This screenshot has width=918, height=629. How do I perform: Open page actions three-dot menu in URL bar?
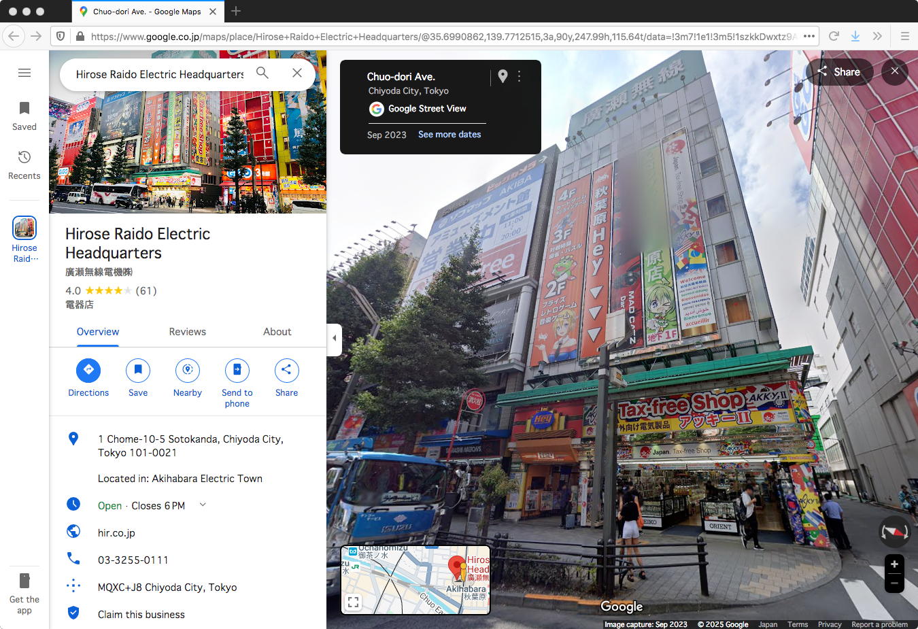pos(809,36)
